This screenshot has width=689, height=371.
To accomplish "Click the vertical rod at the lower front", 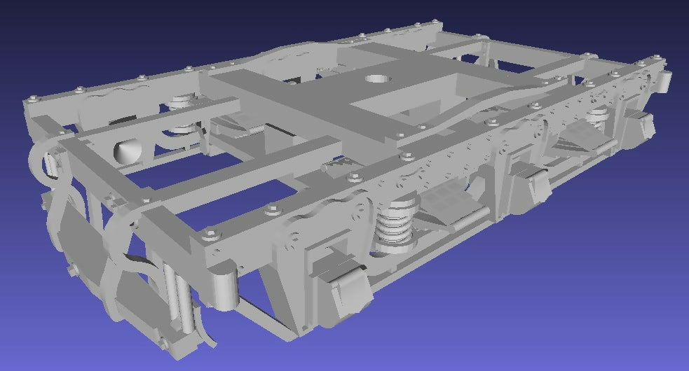I will (x=174, y=294).
